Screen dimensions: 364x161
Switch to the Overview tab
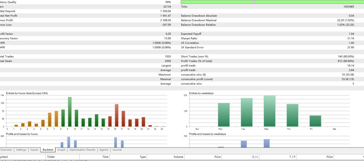click(x=6, y=150)
